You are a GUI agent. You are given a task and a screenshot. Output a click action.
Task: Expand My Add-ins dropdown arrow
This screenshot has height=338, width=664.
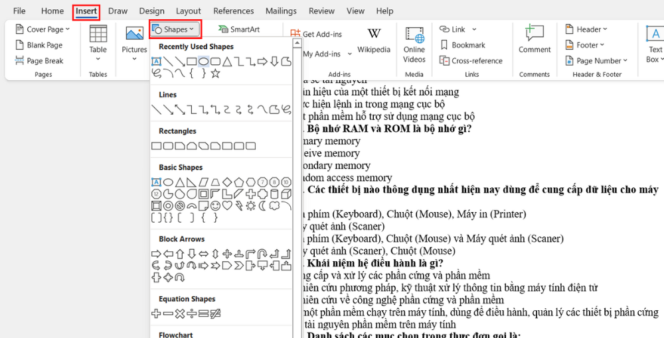350,54
